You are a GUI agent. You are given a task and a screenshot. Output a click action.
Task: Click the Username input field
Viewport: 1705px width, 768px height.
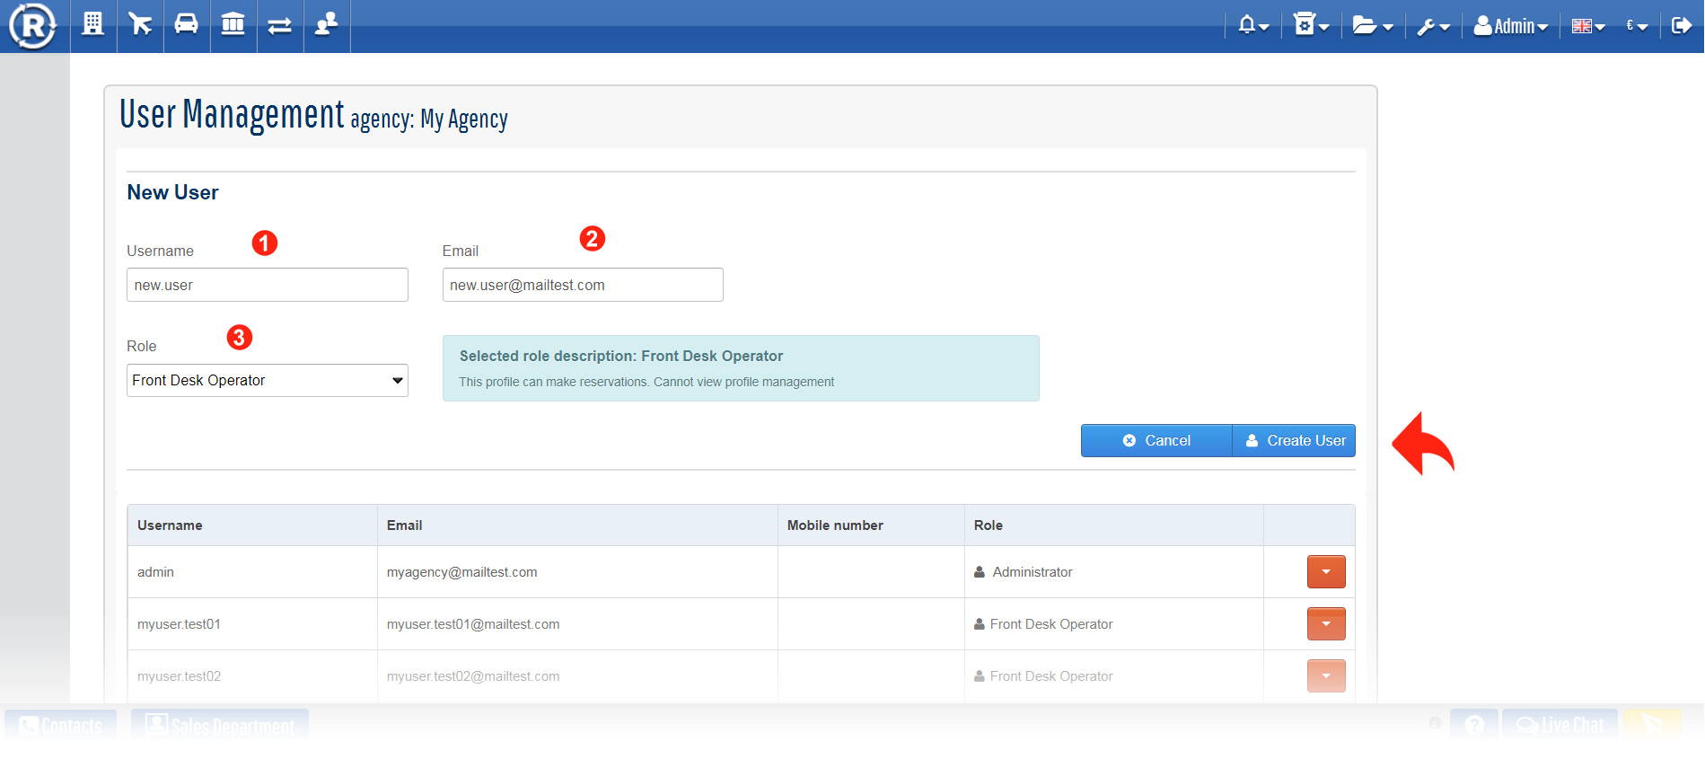268,285
